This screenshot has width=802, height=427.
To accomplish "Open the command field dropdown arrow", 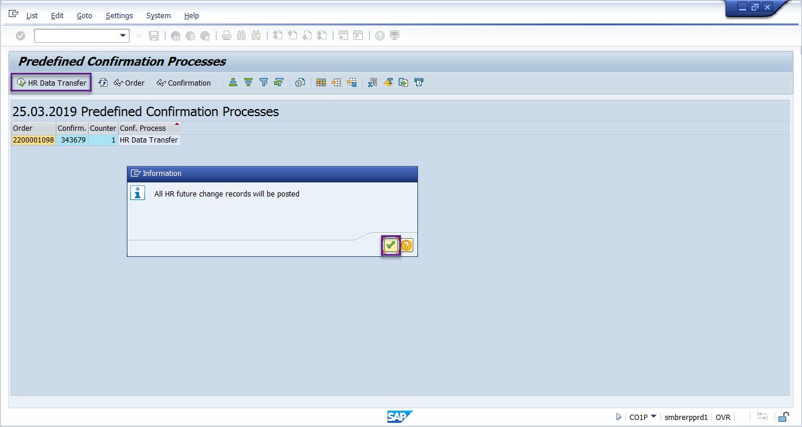I will point(123,36).
